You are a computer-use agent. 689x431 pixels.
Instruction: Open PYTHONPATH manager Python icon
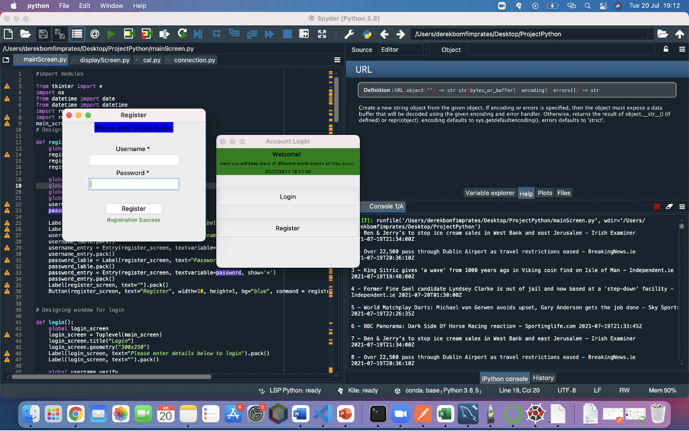pos(367,34)
